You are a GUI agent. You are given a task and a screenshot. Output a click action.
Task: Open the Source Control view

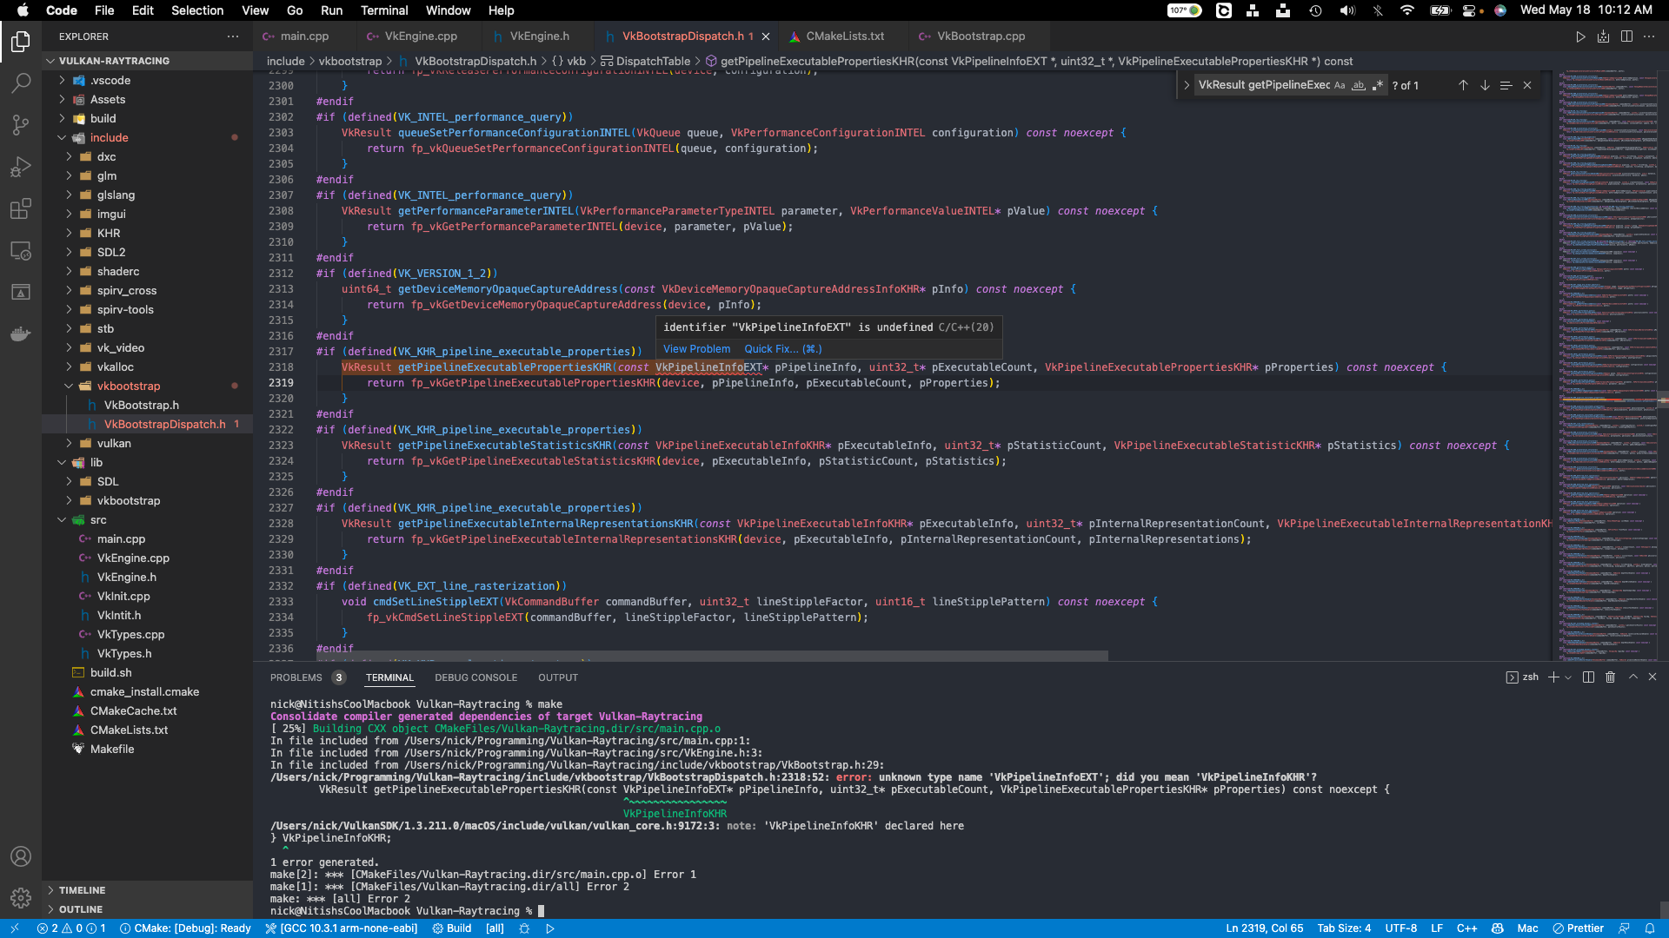pos(21,125)
